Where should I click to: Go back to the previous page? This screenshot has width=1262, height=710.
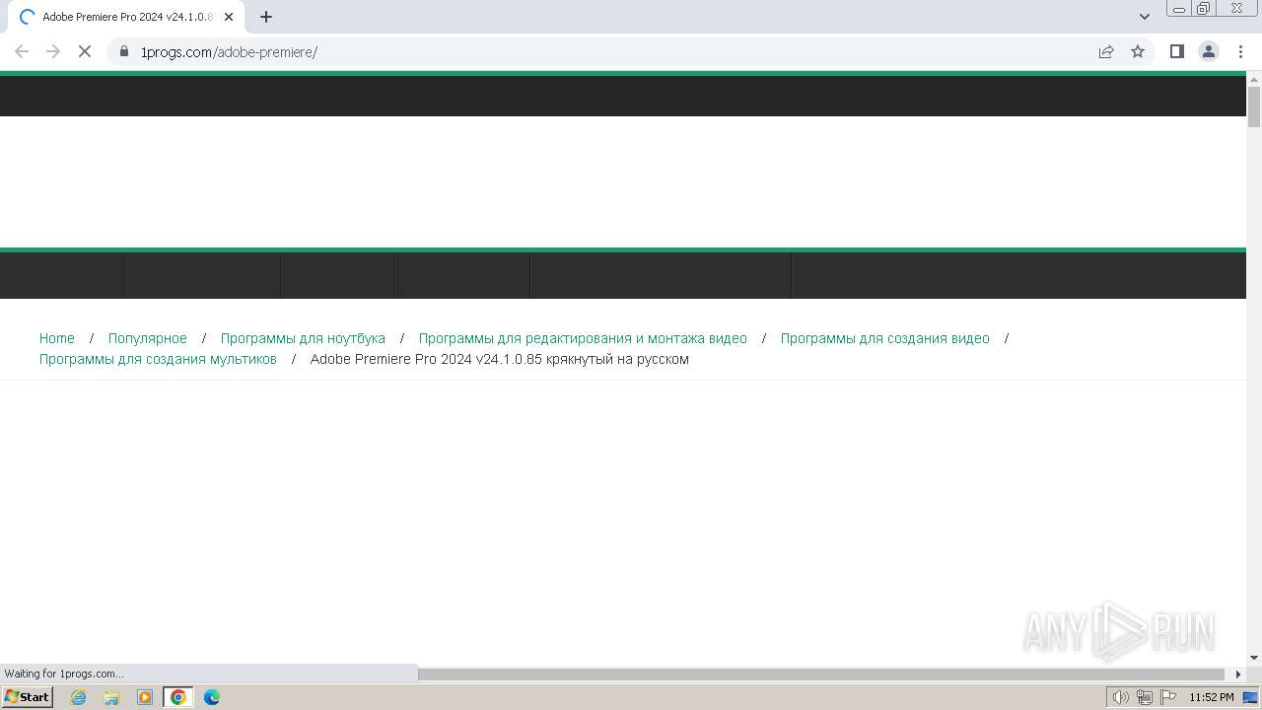[x=22, y=51]
